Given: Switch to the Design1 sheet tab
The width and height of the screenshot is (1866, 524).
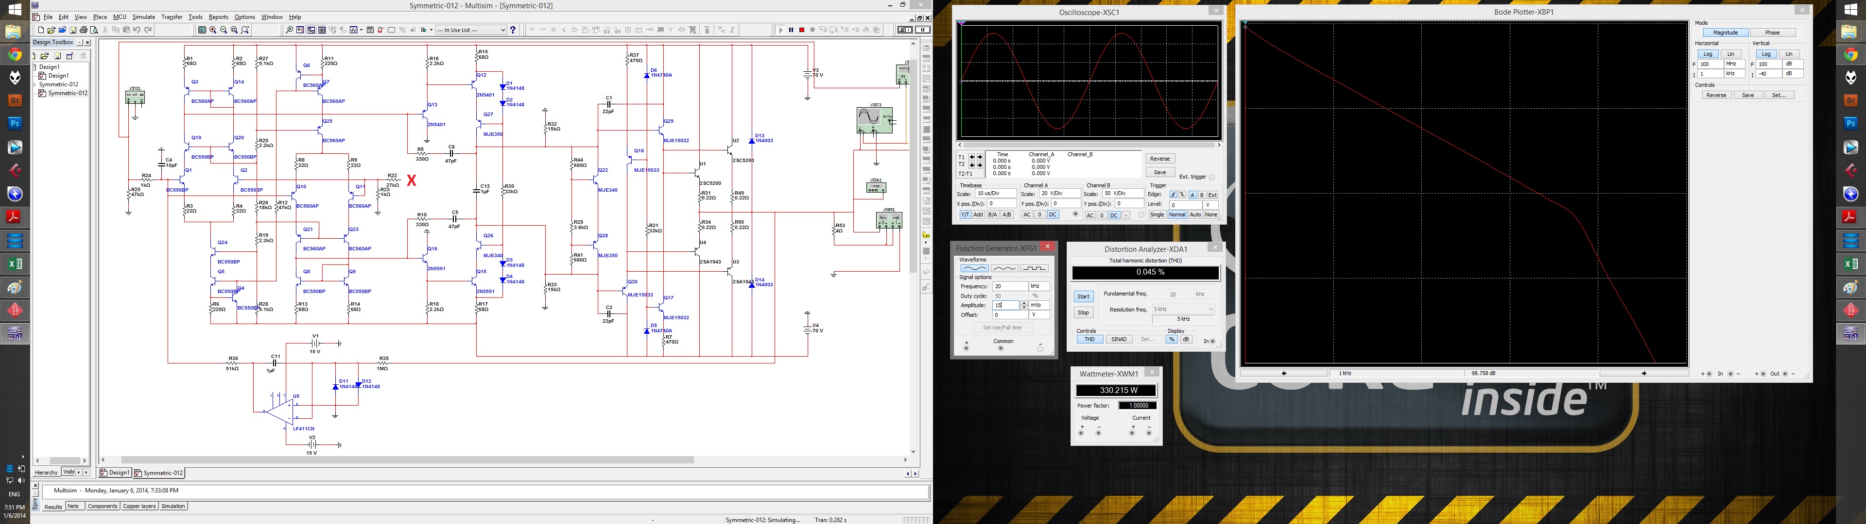Looking at the screenshot, I should point(115,473).
